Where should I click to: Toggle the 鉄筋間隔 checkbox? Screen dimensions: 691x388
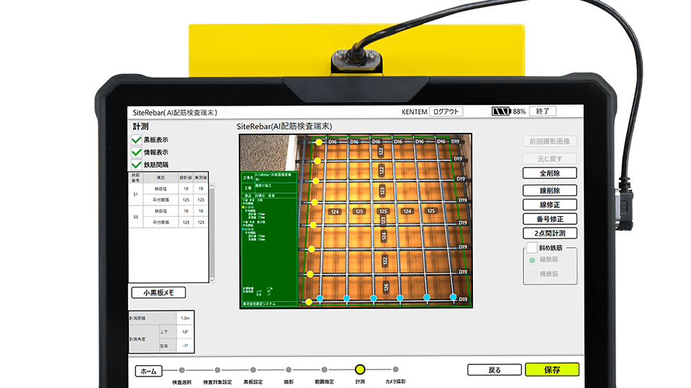137,165
